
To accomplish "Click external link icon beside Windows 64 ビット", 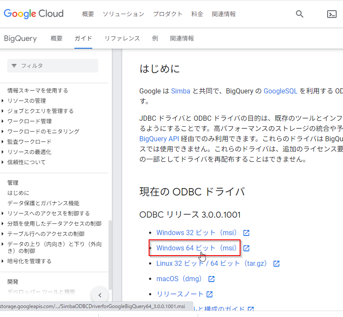I will (246, 248).
